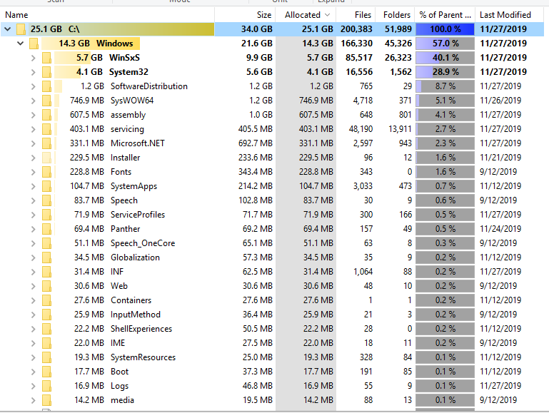Sort by the Folders column header
This screenshot has height=413, width=549.
(395, 15)
